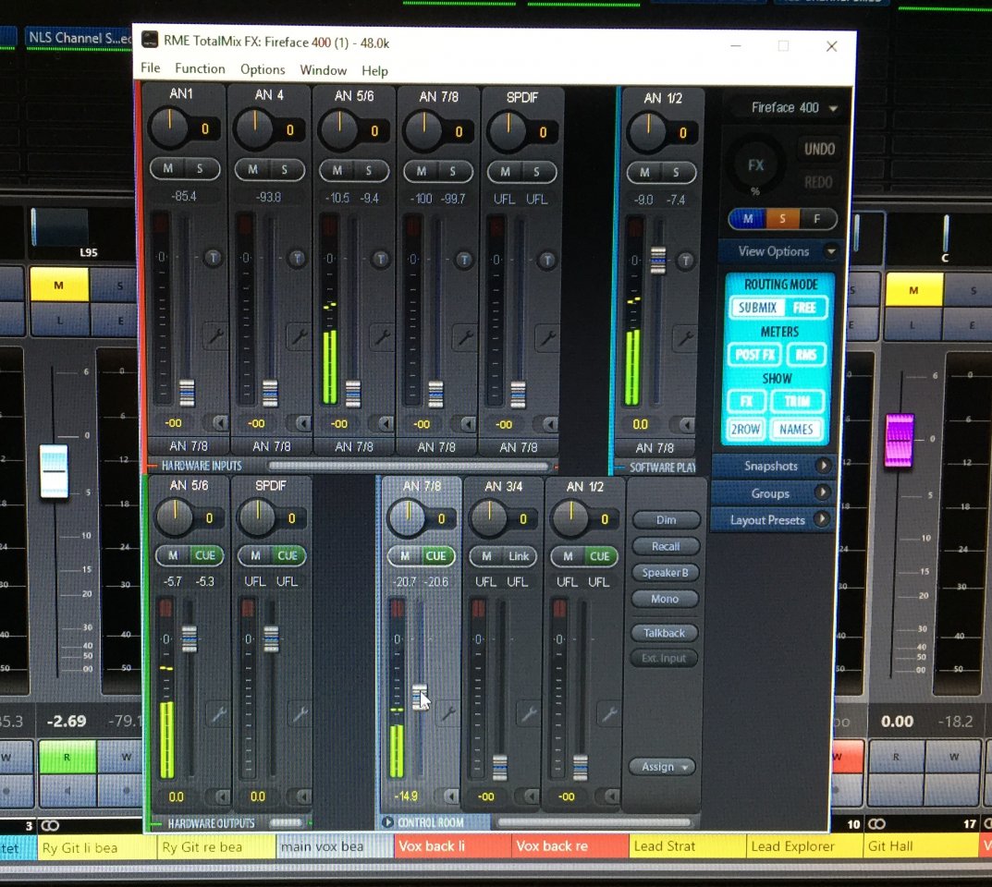Click the Dim button
Image resolution: width=992 pixels, height=887 pixels.
(x=666, y=519)
